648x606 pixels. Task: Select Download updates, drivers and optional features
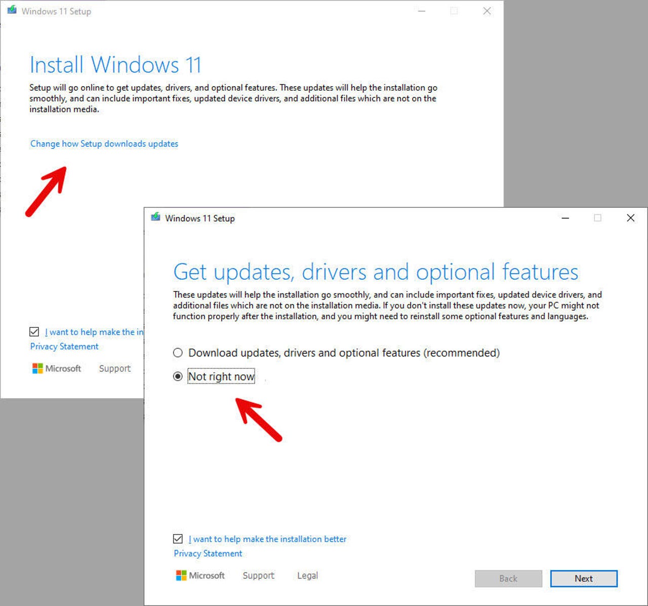click(178, 353)
